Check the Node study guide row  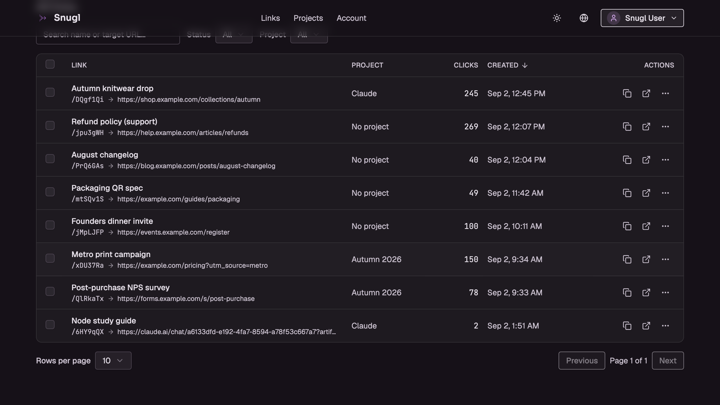(50, 325)
